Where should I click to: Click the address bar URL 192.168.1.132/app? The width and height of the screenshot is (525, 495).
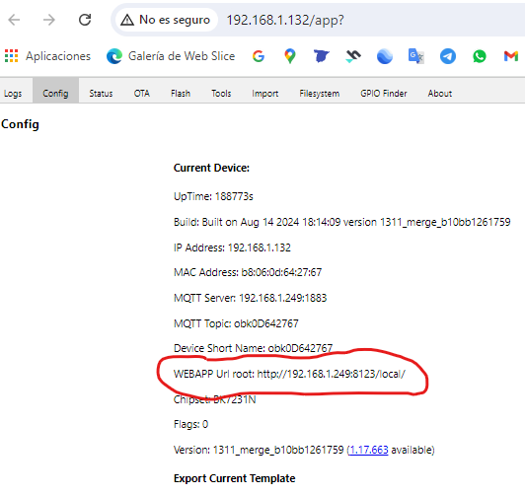[x=285, y=20]
